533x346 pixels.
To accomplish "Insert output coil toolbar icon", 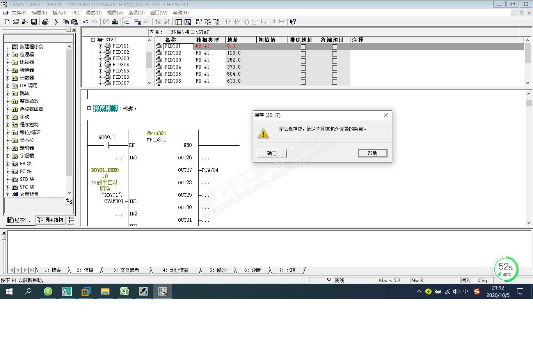I will point(246,22).
